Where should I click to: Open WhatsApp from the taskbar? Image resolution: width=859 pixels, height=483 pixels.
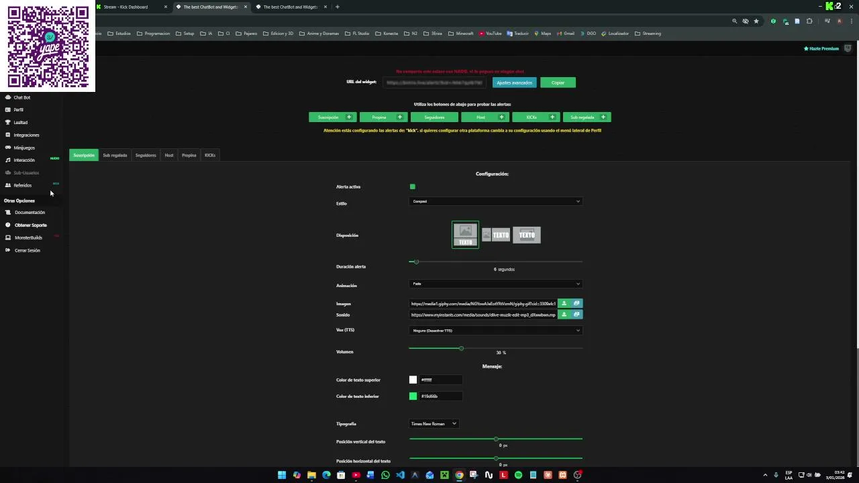pos(385,475)
